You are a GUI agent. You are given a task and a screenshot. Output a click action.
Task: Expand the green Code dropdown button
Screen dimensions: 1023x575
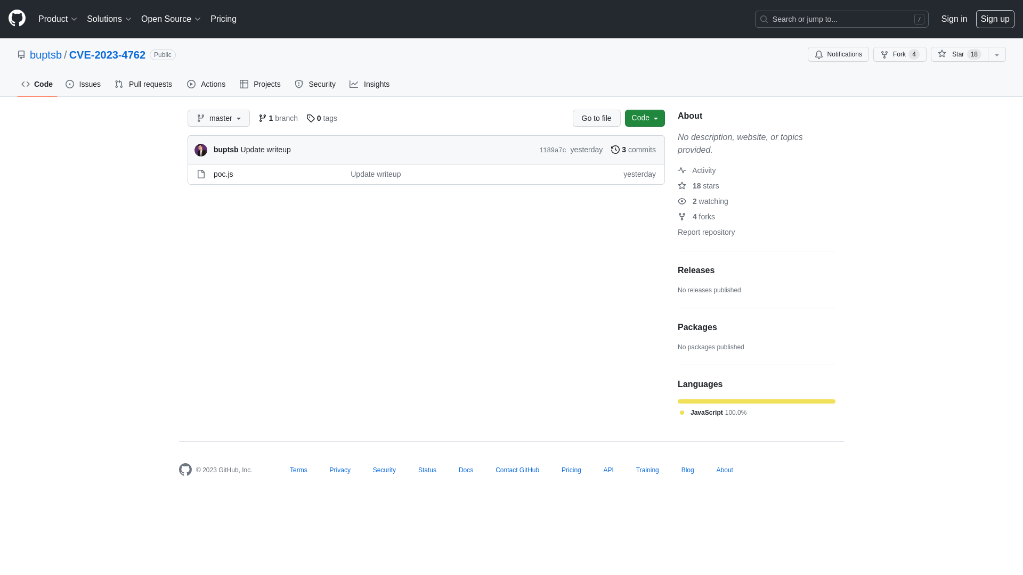pyautogui.click(x=645, y=118)
